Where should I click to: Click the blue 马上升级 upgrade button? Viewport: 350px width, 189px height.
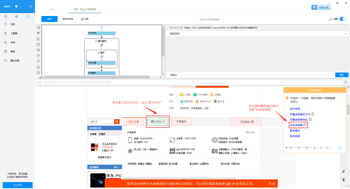(x=17, y=185)
